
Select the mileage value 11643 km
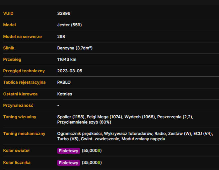tap(67, 59)
